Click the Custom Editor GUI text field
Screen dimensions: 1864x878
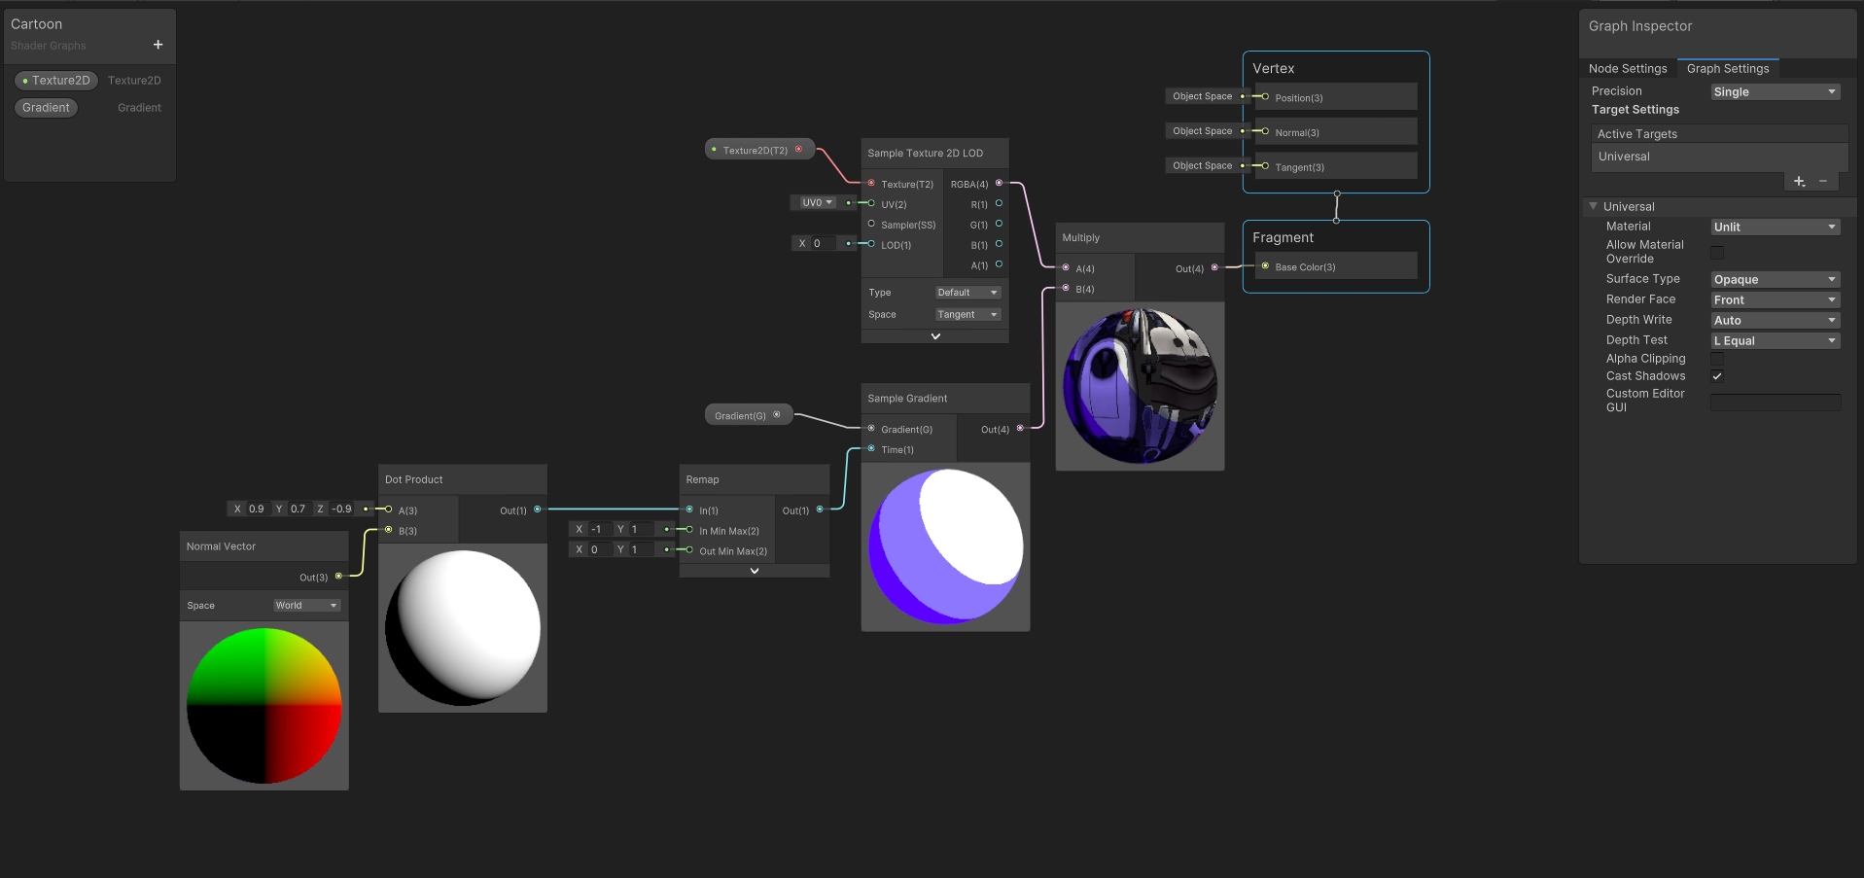point(1774,402)
